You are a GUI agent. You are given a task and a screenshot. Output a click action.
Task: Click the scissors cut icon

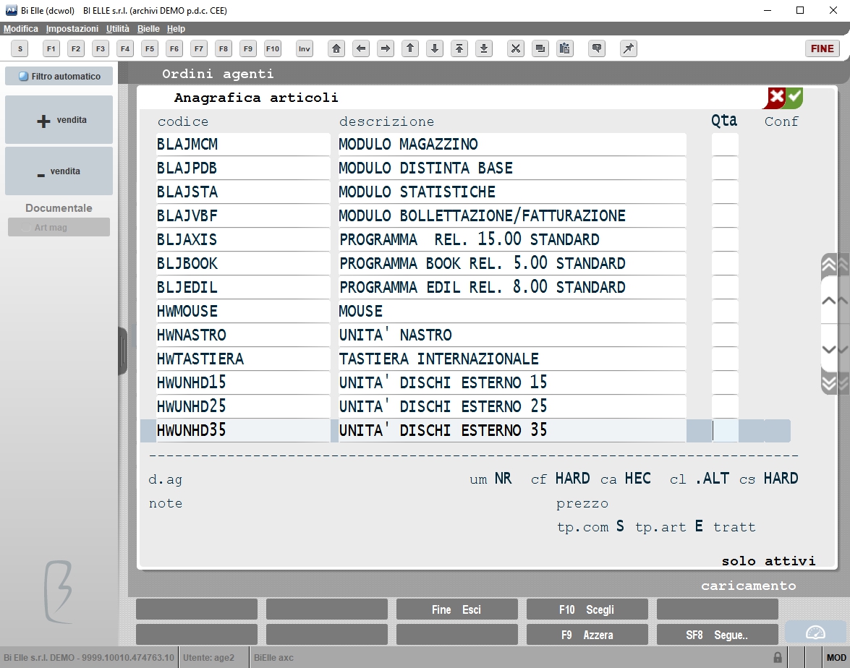516,48
